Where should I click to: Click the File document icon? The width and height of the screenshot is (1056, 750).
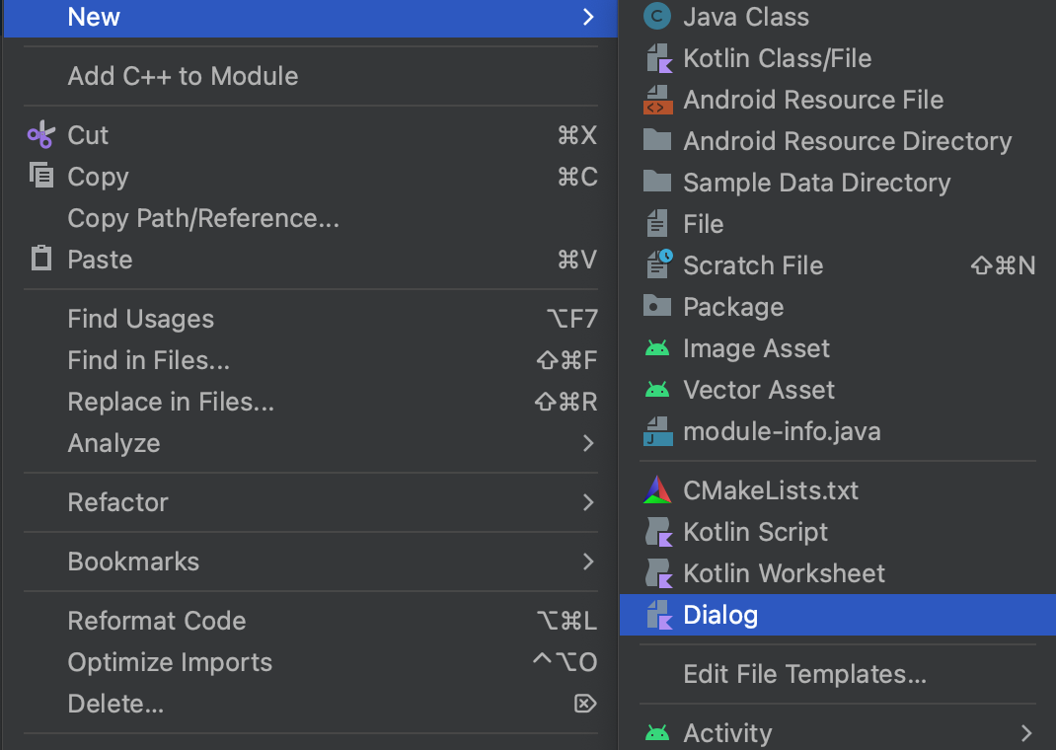(657, 223)
